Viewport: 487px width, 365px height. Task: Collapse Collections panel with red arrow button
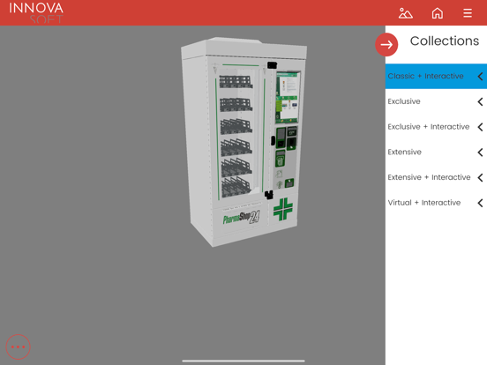pos(386,45)
